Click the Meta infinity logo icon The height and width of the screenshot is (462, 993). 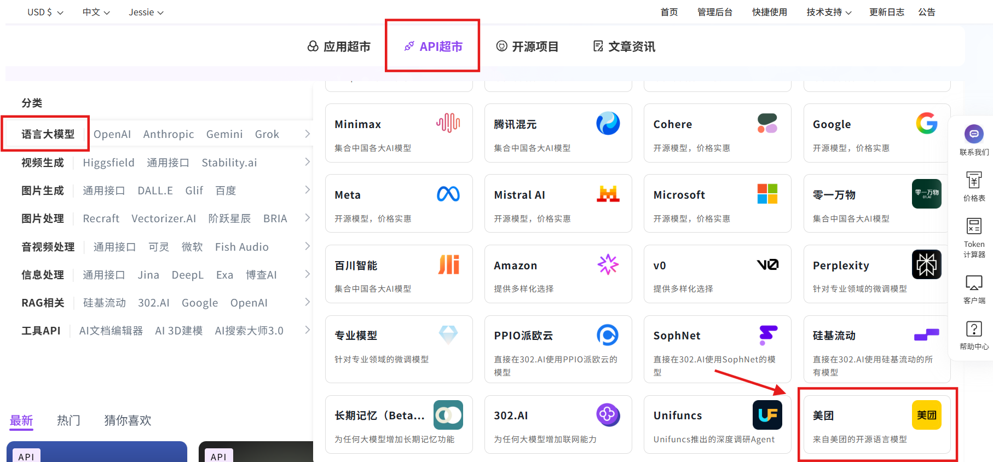[x=448, y=194]
